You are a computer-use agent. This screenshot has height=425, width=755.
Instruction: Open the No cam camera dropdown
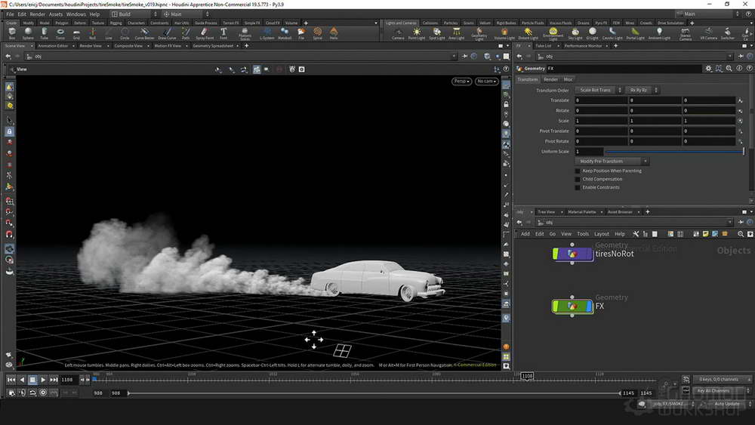[486, 81]
